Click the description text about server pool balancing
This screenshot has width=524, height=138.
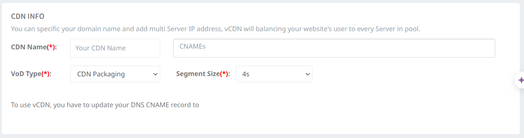(x=215, y=29)
